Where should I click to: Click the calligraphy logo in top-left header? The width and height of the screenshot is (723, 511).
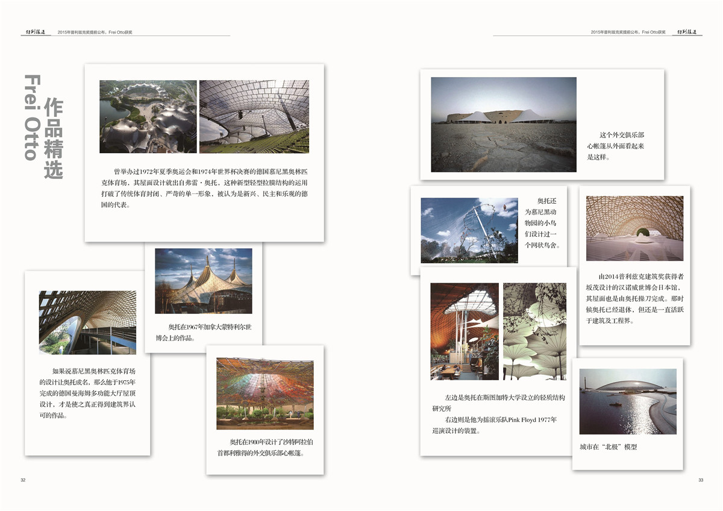click(34, 31)
